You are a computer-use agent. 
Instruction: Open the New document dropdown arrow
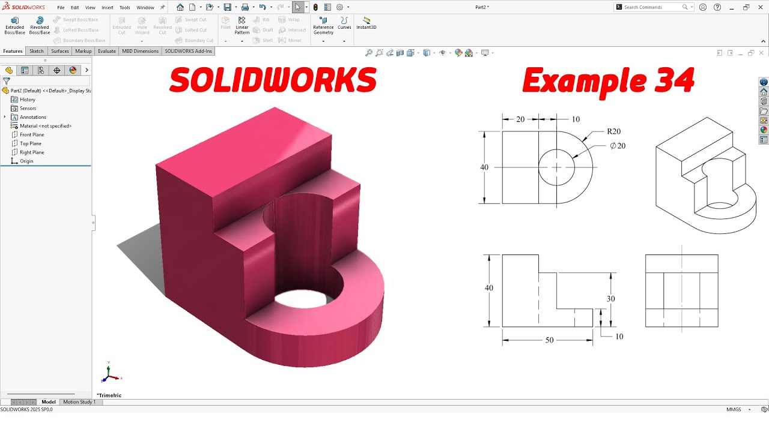click(x=199, y=7)
